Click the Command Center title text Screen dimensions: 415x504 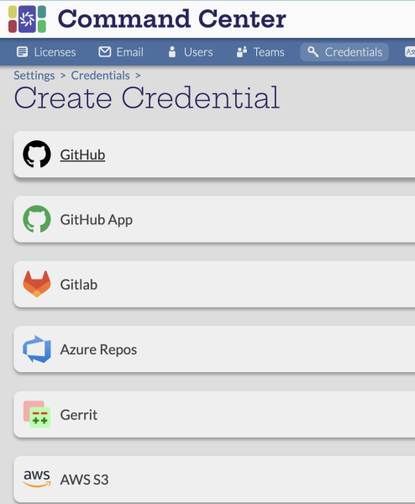171,18
